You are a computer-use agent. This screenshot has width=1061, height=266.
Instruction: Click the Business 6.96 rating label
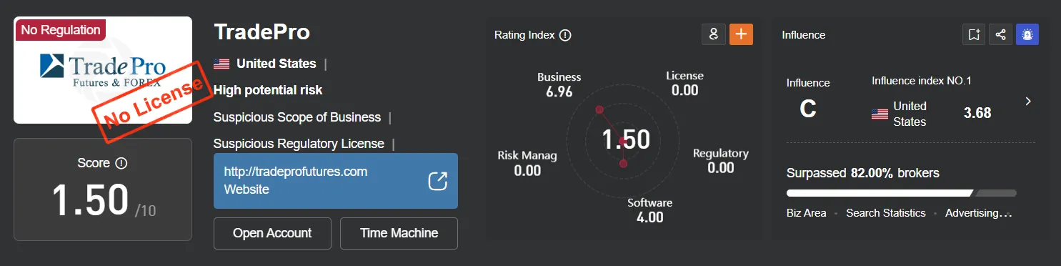click(x=559, y=84)
